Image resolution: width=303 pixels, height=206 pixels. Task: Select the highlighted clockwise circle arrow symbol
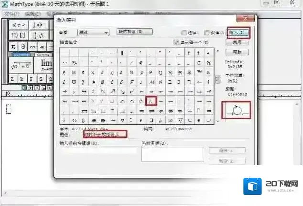[x=151, y=101]
